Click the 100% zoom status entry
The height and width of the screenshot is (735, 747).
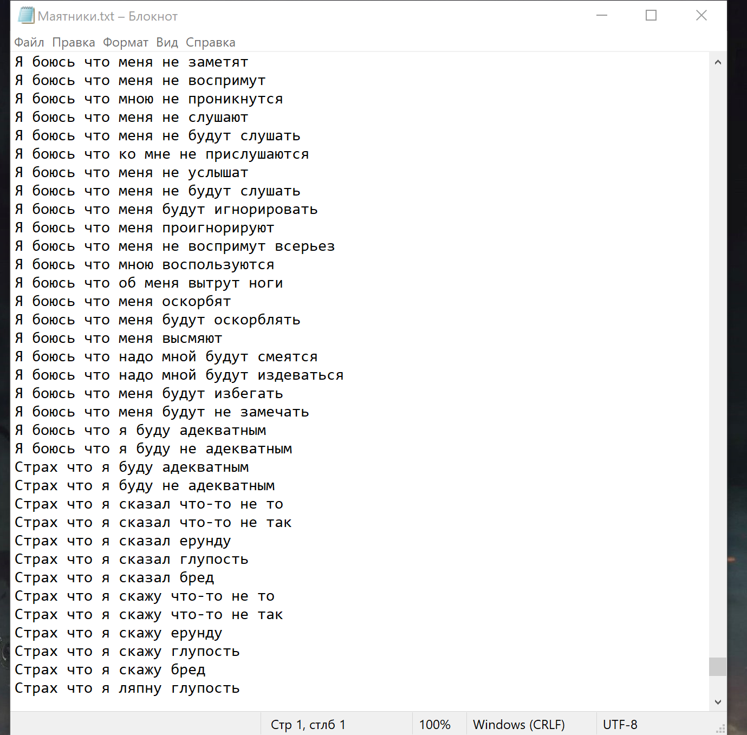pyautogui.click(x=434, y=725)
